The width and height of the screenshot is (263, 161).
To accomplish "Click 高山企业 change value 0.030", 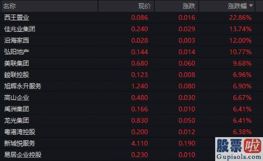I will click(x=187, y=97).
